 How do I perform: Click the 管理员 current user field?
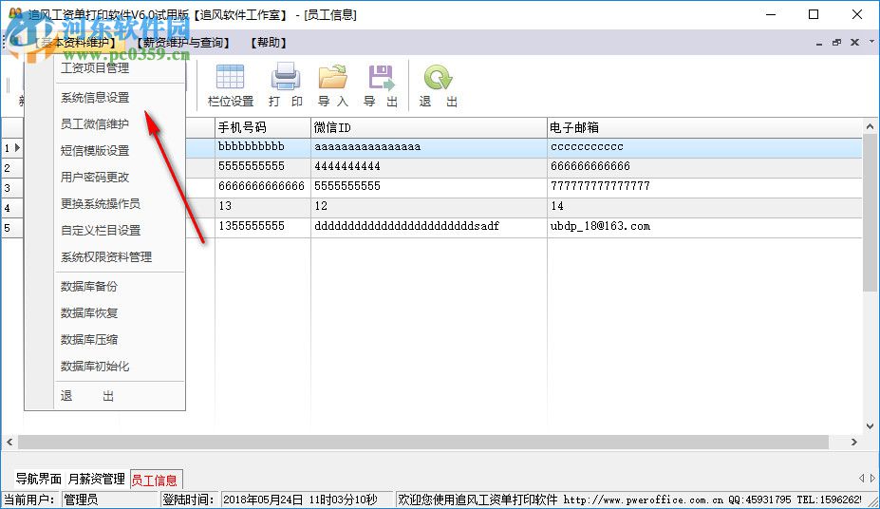tap(109, 500)
